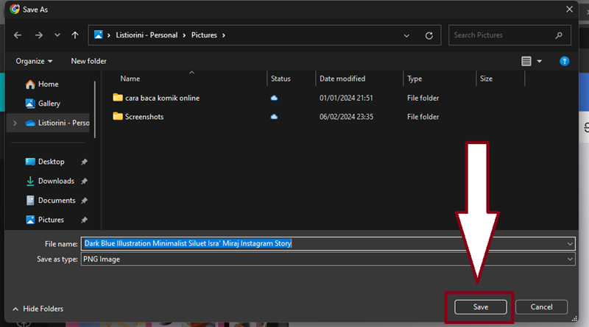This screenshot has height=327, width=589.
Task: Expand the Listiorini - Personal tree node
Action: (15, 123)
